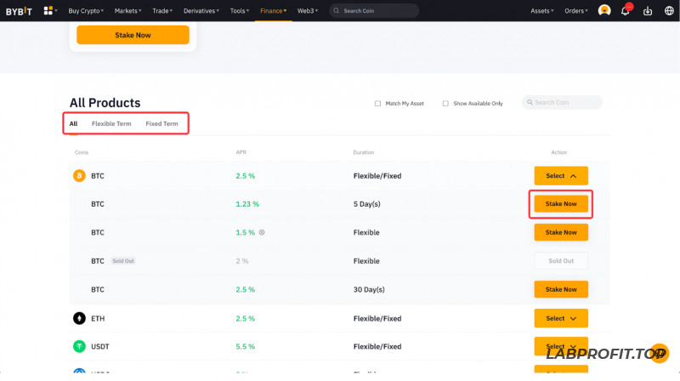The image size is (680, 381).
Task: Click the download app icon
Action: coord(648,11)
